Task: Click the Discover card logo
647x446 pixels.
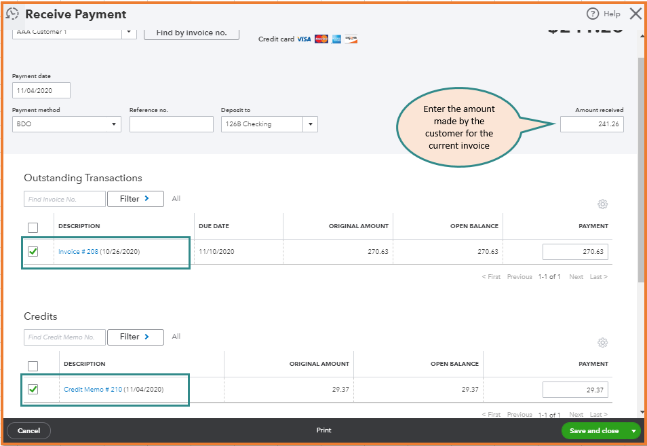Action: 351,39
